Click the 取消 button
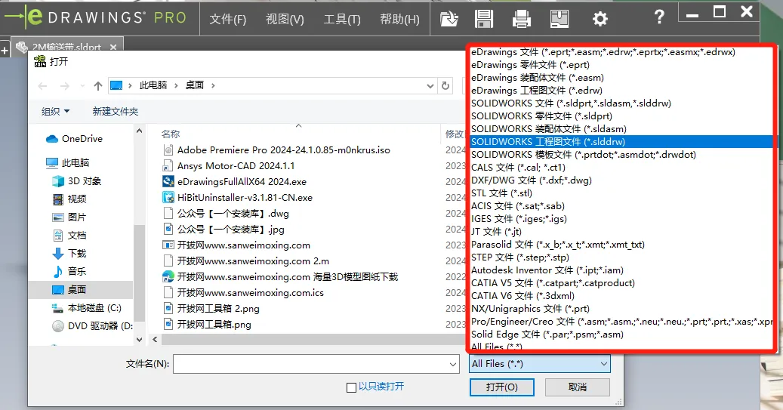This screenshot has height=410, width=783. (578, 387)
